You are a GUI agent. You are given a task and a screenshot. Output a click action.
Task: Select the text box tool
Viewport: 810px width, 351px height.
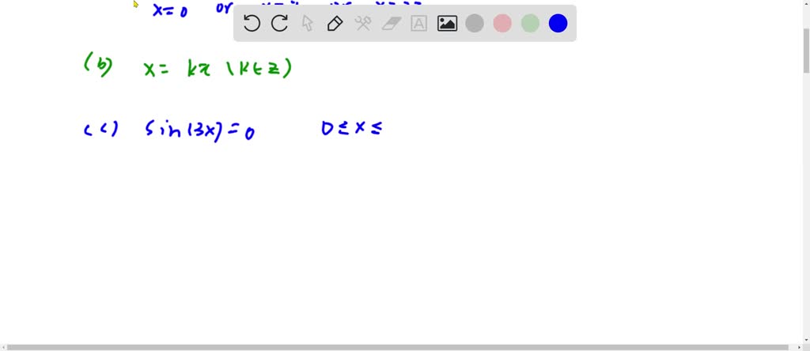419,23
